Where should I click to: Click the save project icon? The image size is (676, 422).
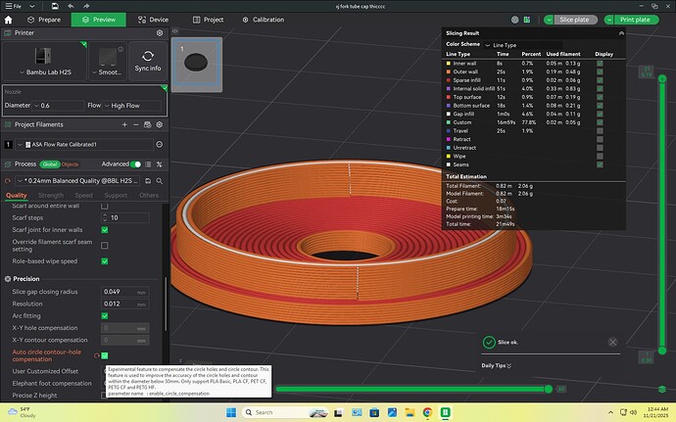tap(55, 6)
